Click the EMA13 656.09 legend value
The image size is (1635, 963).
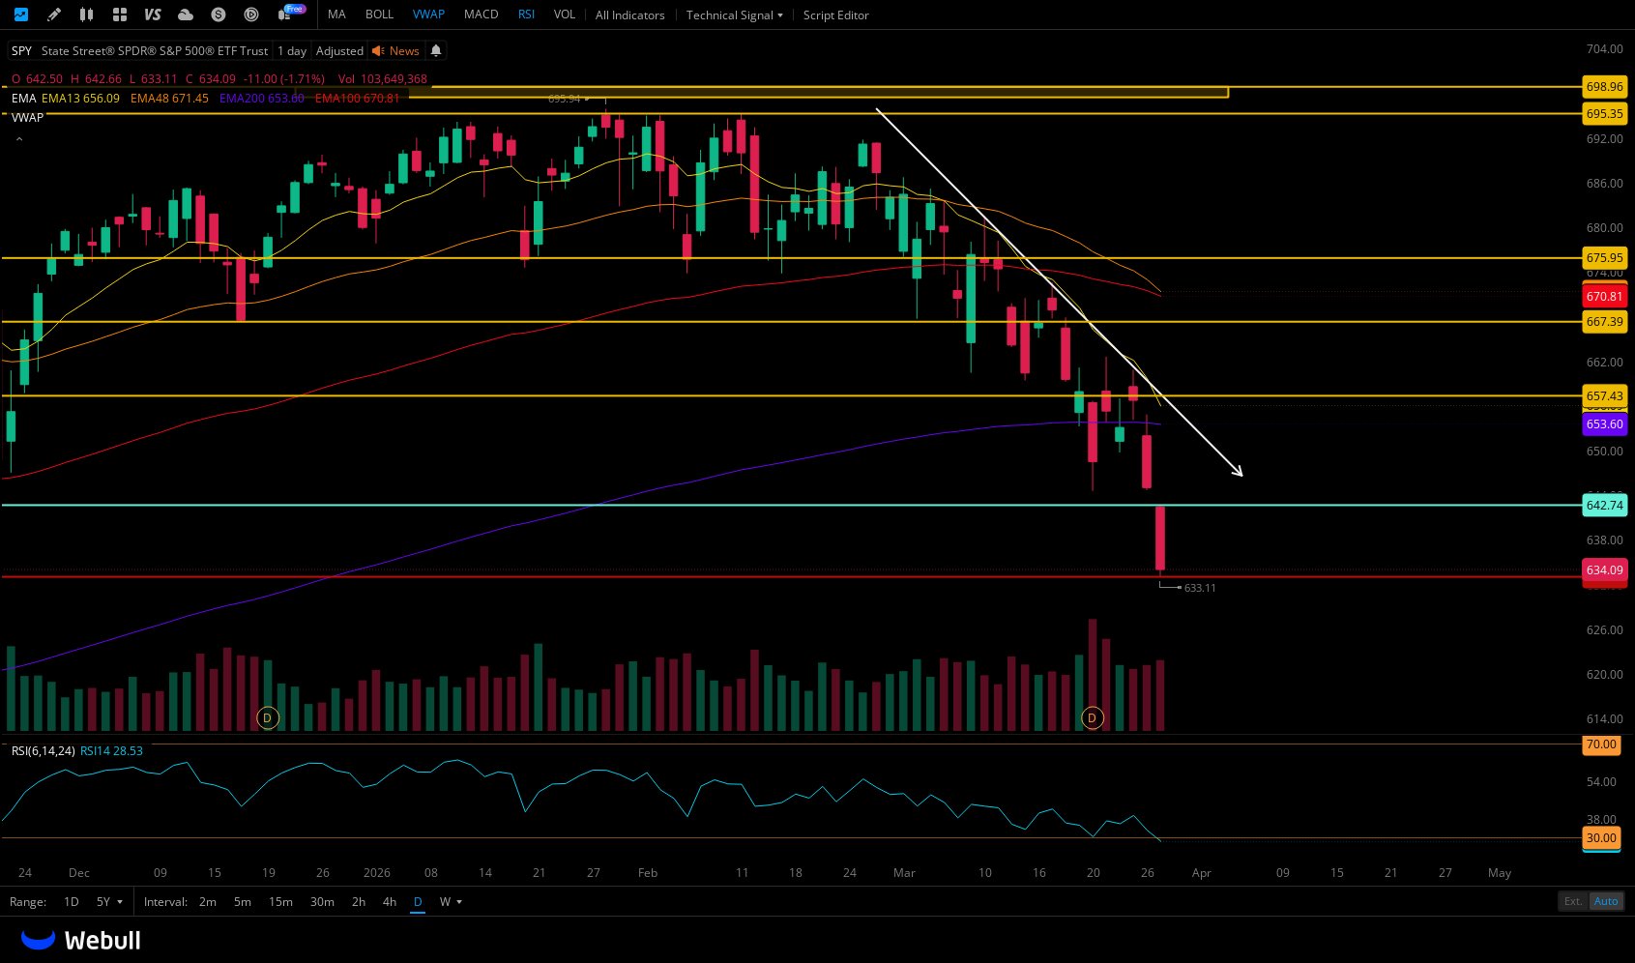pyautogui.click(x=80, y=98)
